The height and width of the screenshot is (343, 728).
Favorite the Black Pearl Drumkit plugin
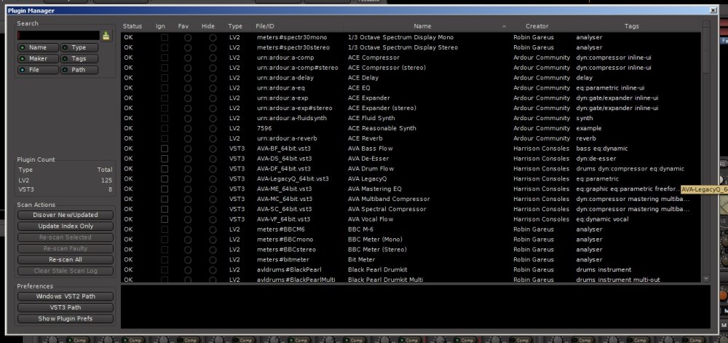188,269
